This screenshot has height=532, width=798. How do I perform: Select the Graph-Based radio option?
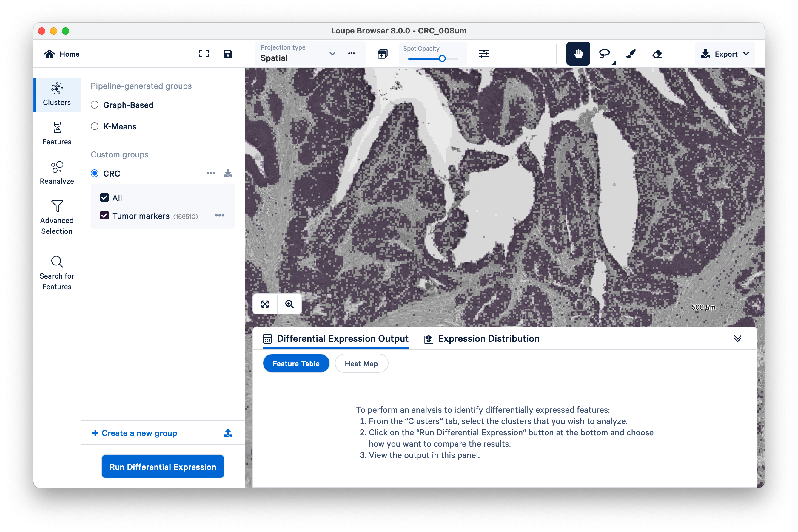pos(95,105)
